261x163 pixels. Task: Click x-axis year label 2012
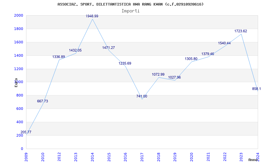point(59,157)
